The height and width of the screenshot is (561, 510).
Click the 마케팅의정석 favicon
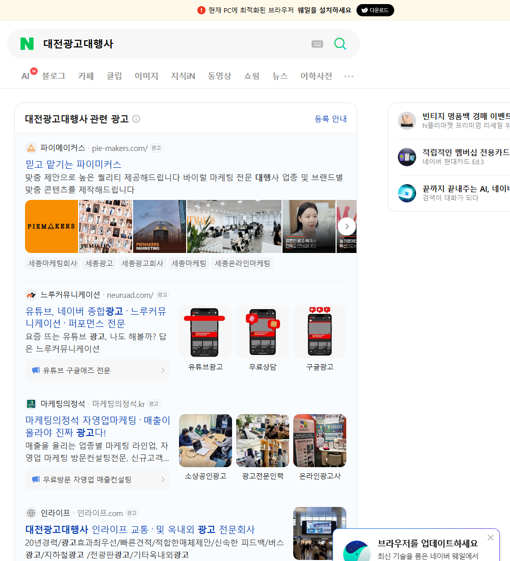tap(31, 404)
